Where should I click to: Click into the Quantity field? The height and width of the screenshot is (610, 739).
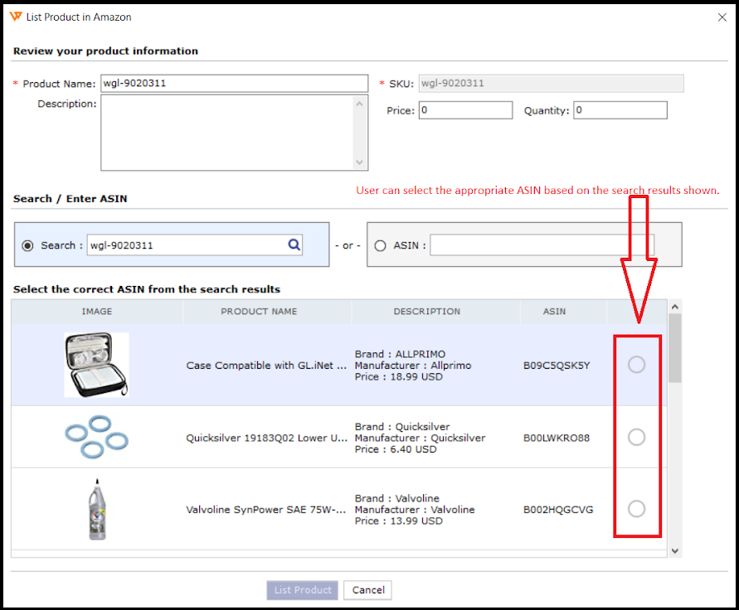620,110
